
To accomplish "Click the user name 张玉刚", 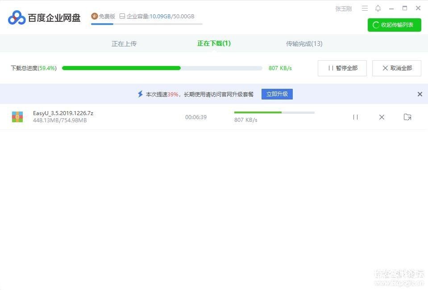I will 343,9.
